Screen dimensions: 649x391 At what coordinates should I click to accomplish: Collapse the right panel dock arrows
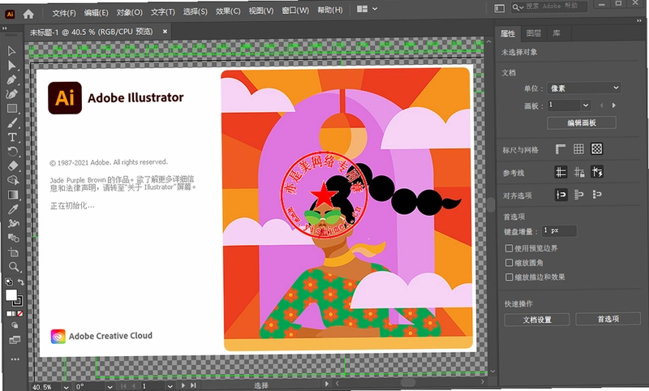639,21
